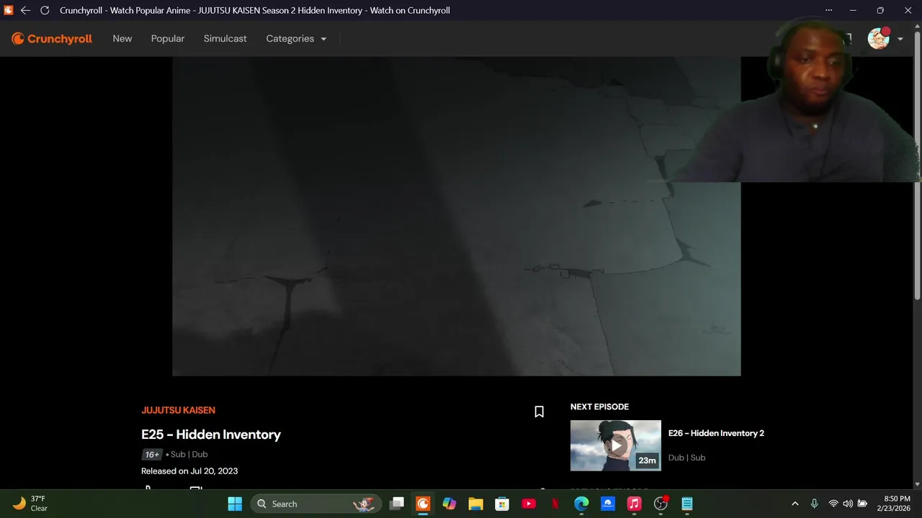Open the app's three-dot more menu
Image resolution: width=922 pixels, height=518 pixels.
(828, 11)
